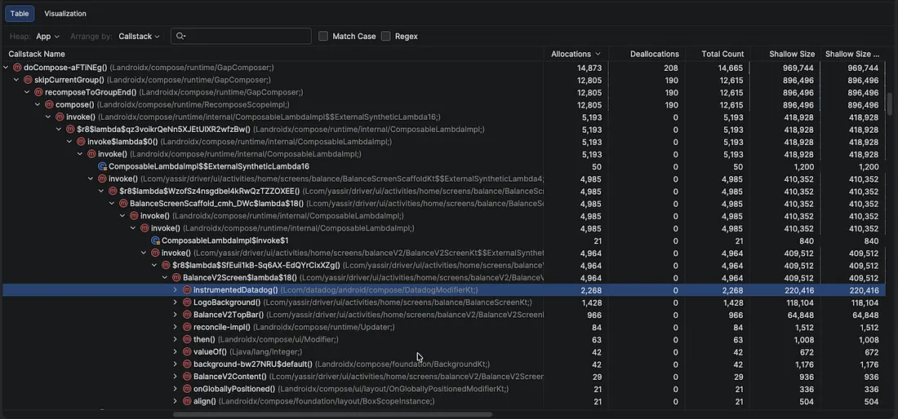Click the method icon of BalanceV2Screen$lambda$18()
This screenshot has height=419, width=898.
(176, 278)
